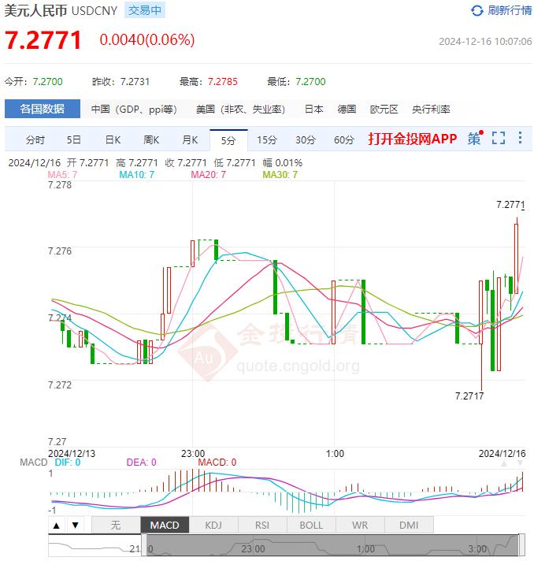This screenshot has width=534, height=561.
Task: Open the fullscreen chart icon
Action: pos(499,138)
